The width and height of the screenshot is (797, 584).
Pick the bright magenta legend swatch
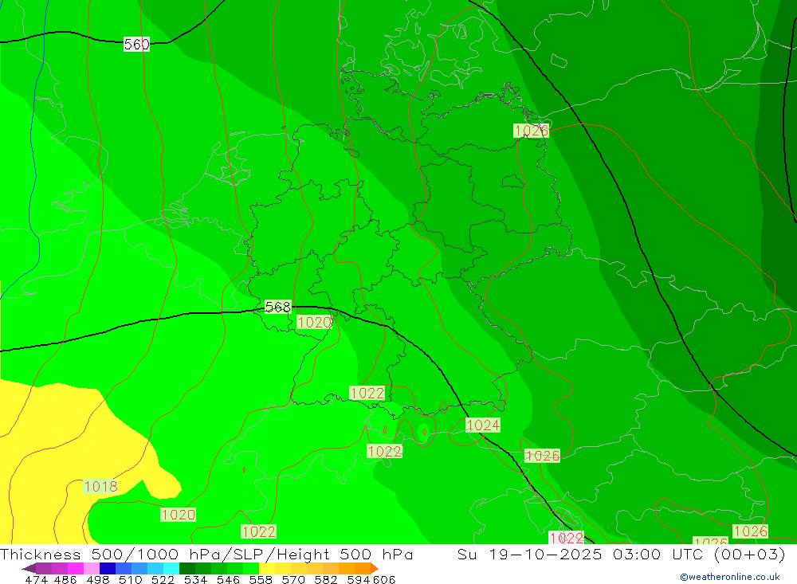tap(75, 568)
